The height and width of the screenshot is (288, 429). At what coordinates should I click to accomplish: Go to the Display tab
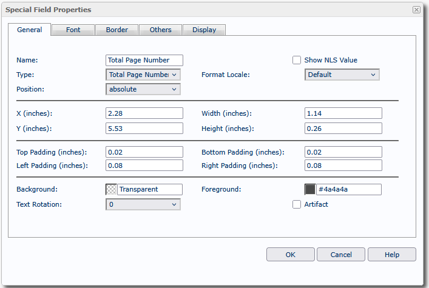[x=204, y=30]
